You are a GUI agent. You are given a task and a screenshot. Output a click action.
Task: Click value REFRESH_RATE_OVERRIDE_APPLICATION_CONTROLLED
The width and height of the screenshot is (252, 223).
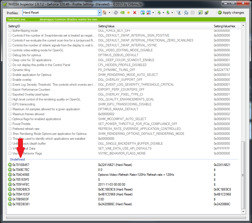(x=139, y=129)
